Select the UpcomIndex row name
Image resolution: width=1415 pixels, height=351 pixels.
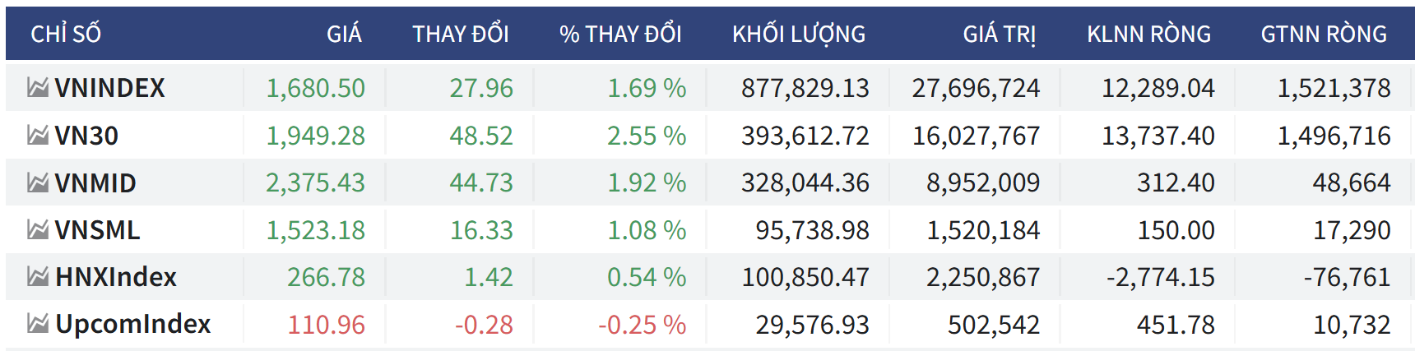133,324
